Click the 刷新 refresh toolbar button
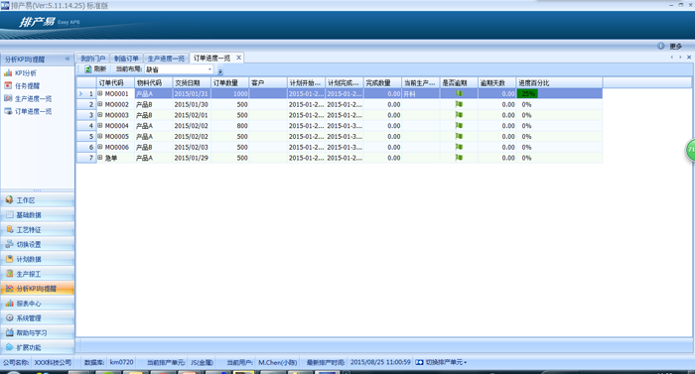 [x=95, y=69]
